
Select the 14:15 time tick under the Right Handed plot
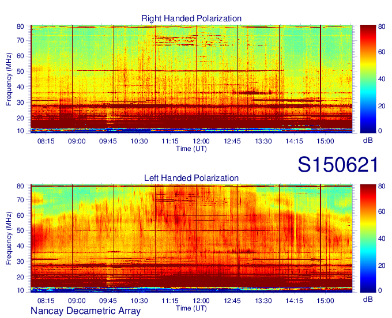294,141
